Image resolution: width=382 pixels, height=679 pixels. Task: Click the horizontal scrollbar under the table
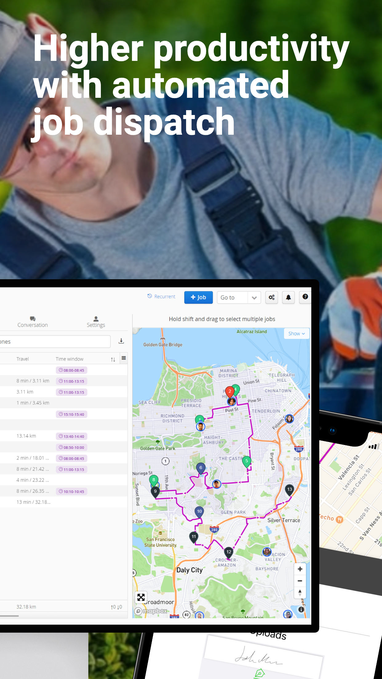coord(9,616)
